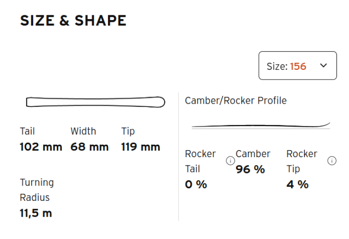Image resolution: width=349 pixels, height=239 pixels.
Task: Click the Camber 96 % value
Action: 250,169
